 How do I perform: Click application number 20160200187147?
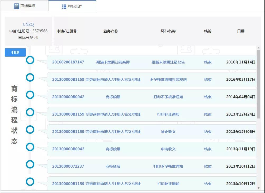[68, 62]
